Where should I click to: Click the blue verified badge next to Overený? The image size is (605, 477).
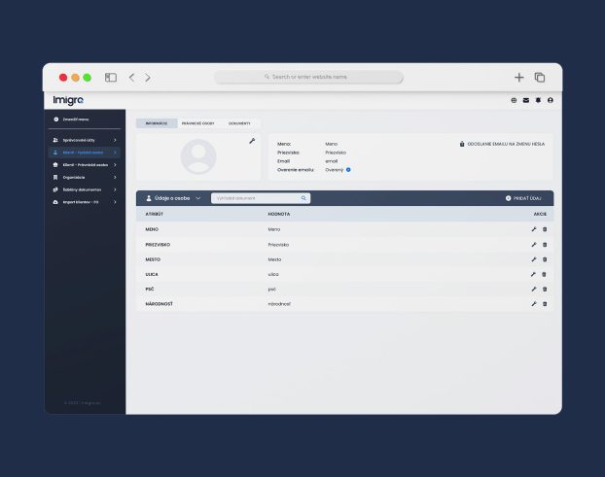(x=348, y=170)
